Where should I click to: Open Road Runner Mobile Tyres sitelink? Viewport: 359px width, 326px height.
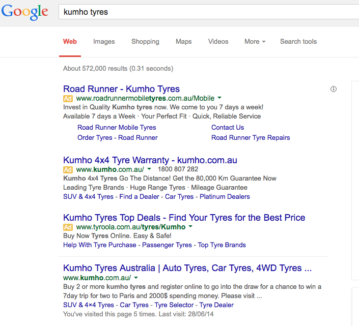(x=117, y=127)
